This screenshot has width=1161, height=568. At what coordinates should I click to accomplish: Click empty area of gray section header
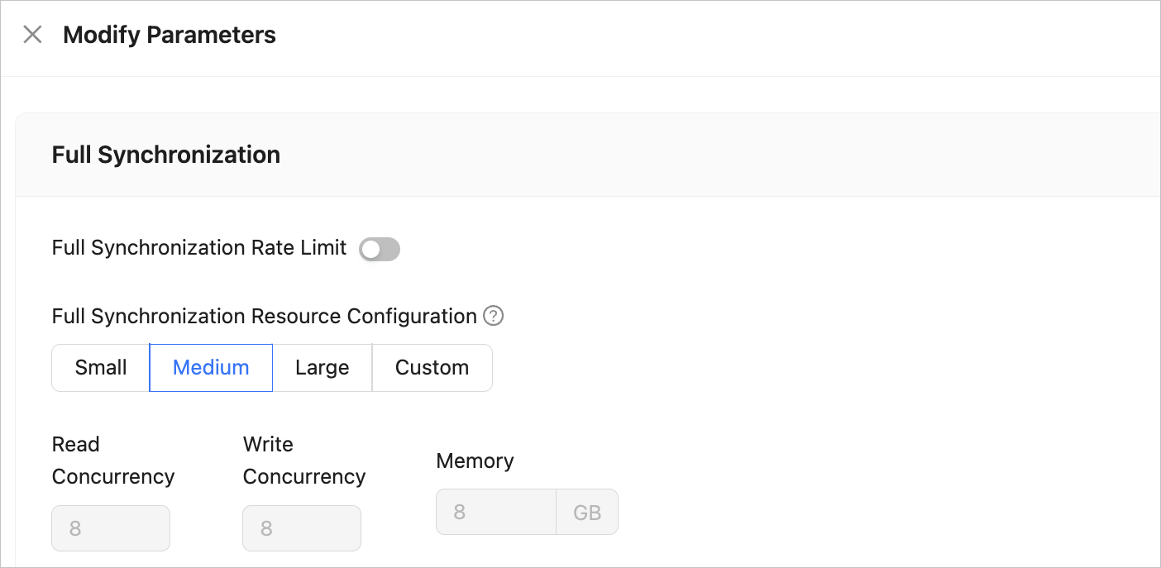703,155
